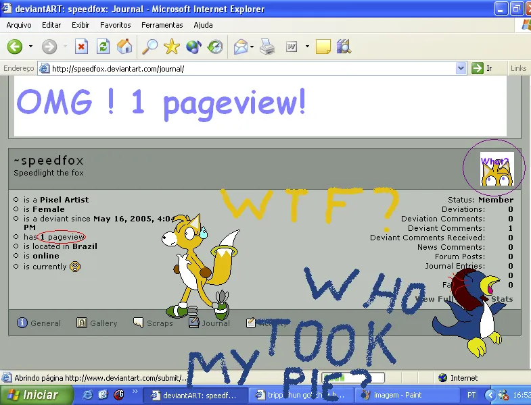Switch to imagem - Paint taskbar window

(x=392, y=395)
